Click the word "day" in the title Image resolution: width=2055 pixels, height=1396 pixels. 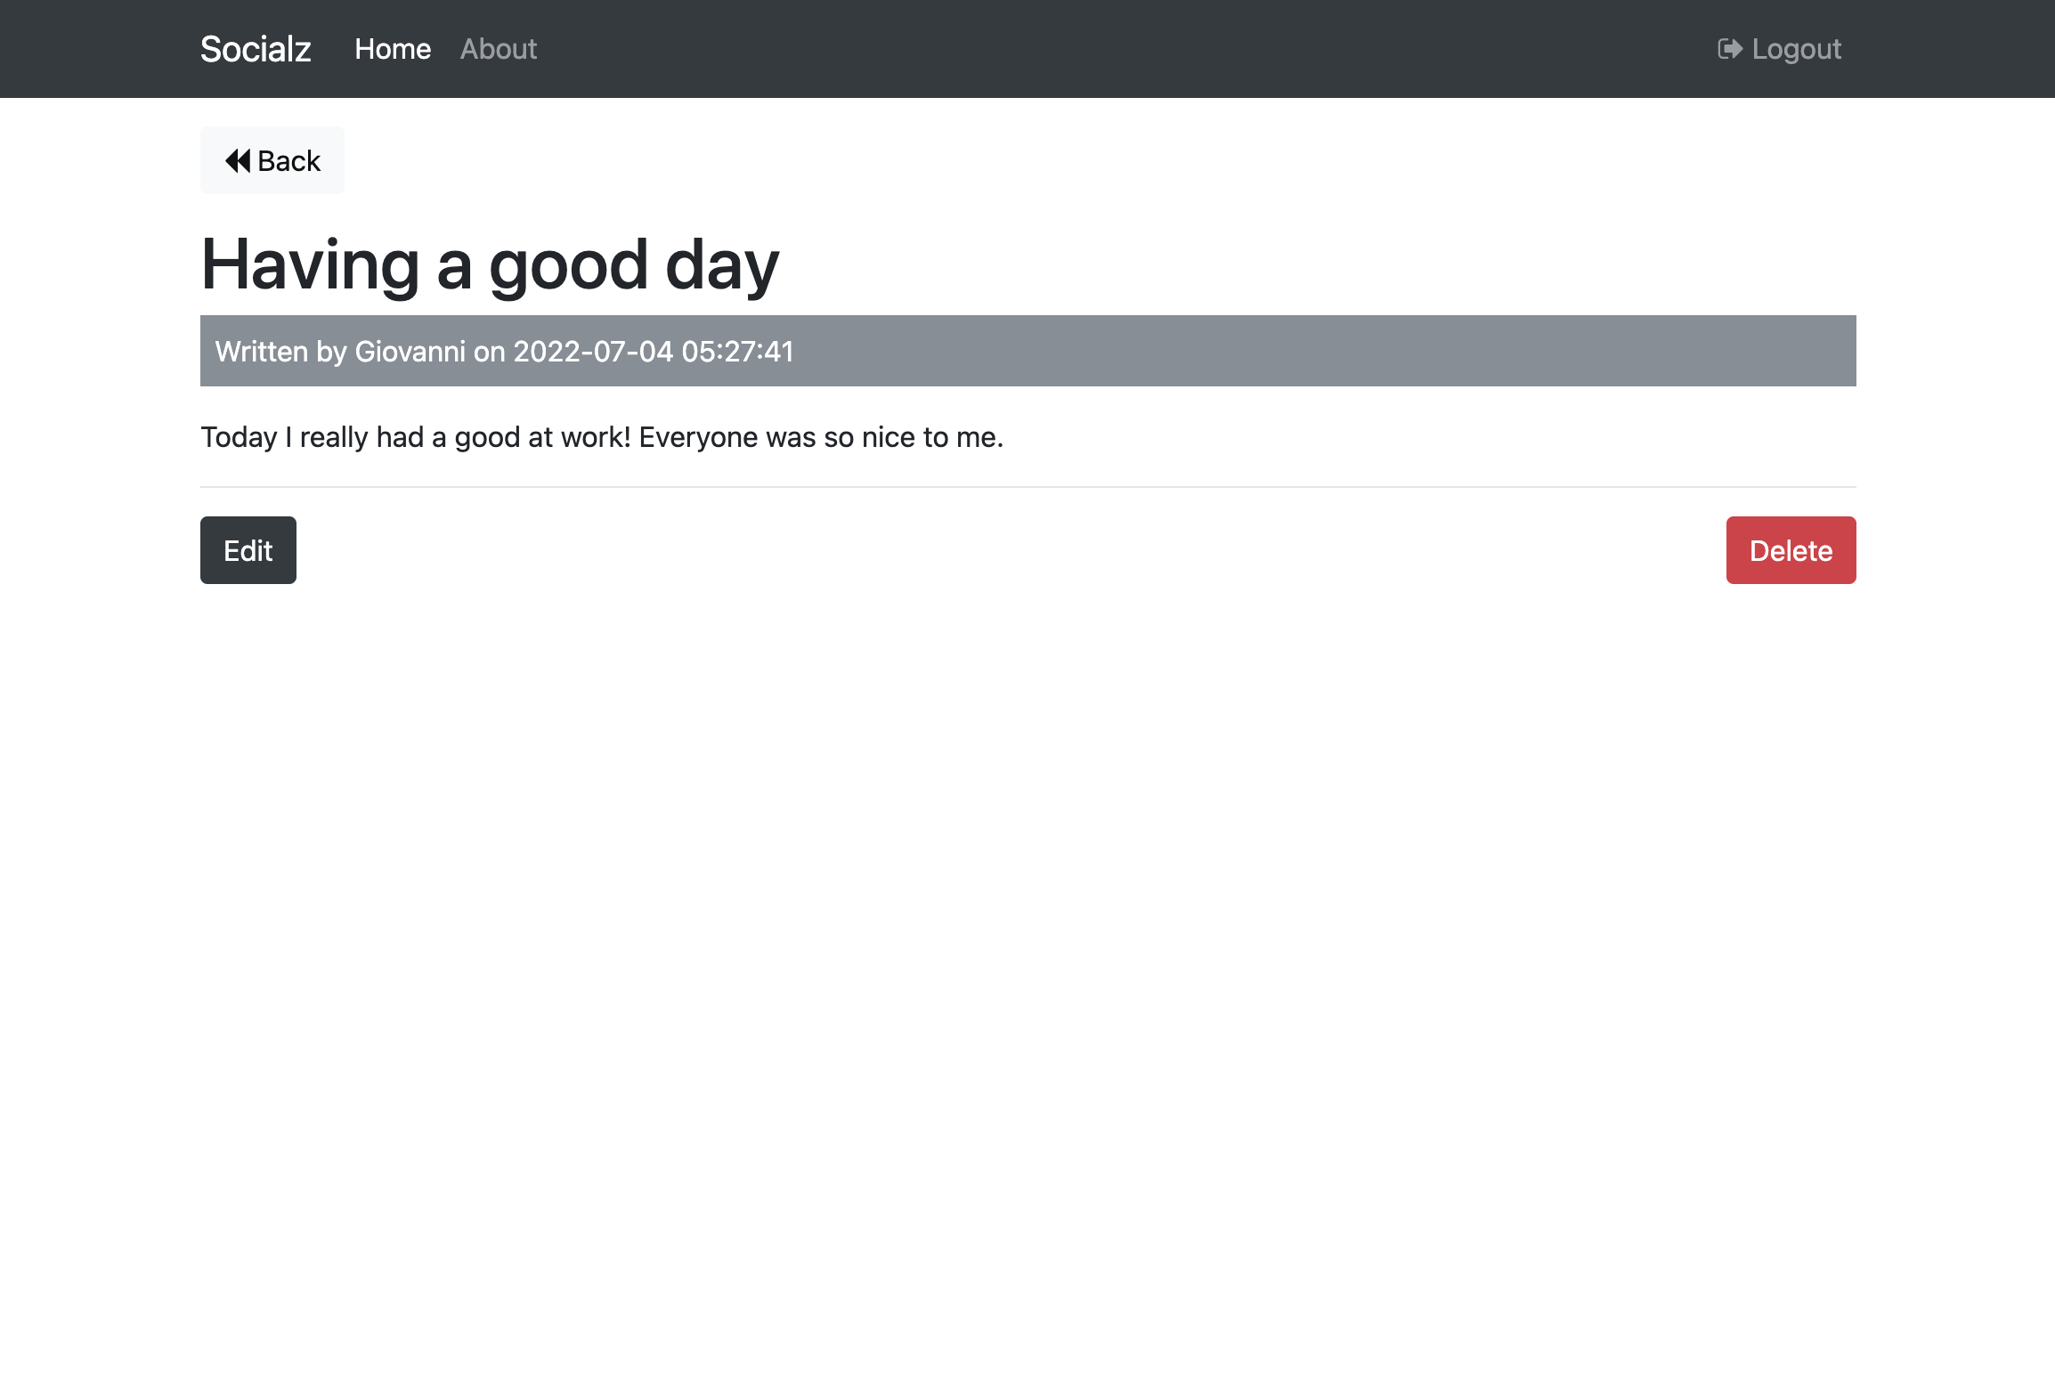(x=721, y=265)
